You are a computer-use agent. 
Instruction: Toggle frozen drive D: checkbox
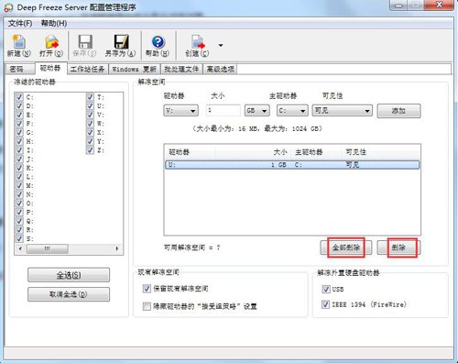[19, 106]
